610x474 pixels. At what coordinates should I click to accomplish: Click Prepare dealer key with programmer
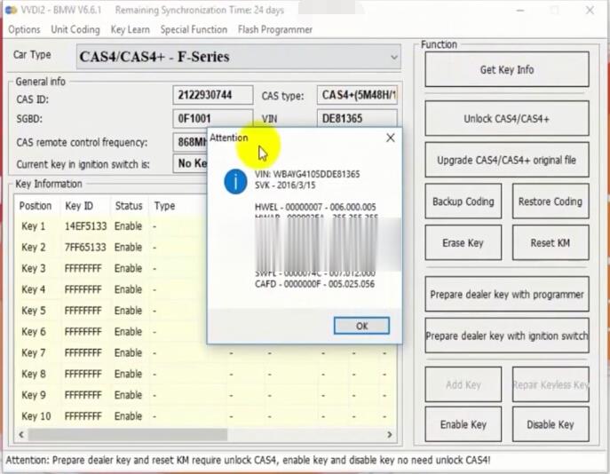point(507,295)
